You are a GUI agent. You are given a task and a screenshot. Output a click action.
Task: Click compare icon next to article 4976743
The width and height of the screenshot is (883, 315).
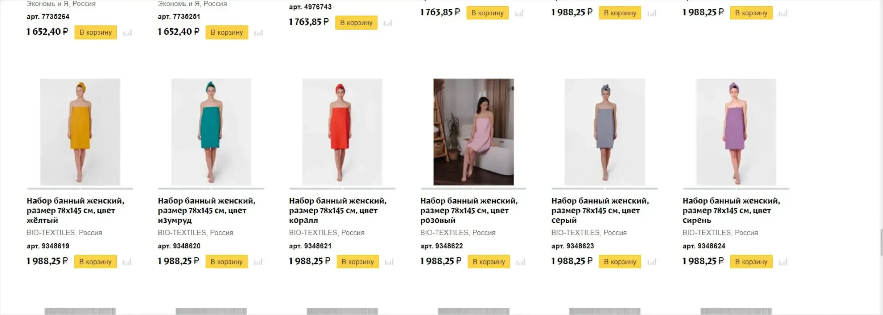click(388, 23)
